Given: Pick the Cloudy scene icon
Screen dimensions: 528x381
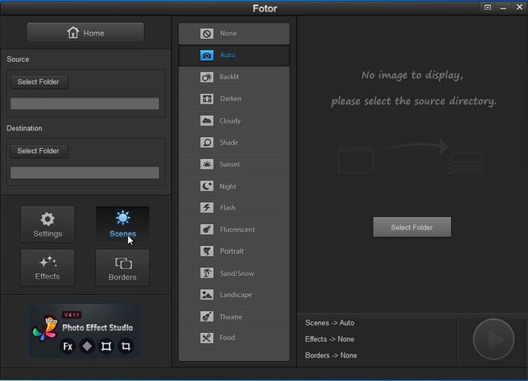Looking at the screenshot, I should pyautogui.click(x=206, y=120).
